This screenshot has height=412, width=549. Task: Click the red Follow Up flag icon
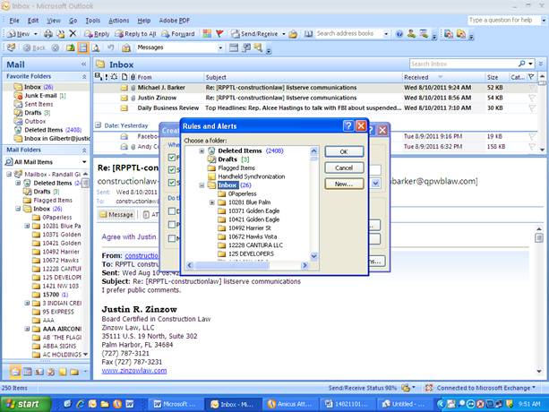(220, 34)
